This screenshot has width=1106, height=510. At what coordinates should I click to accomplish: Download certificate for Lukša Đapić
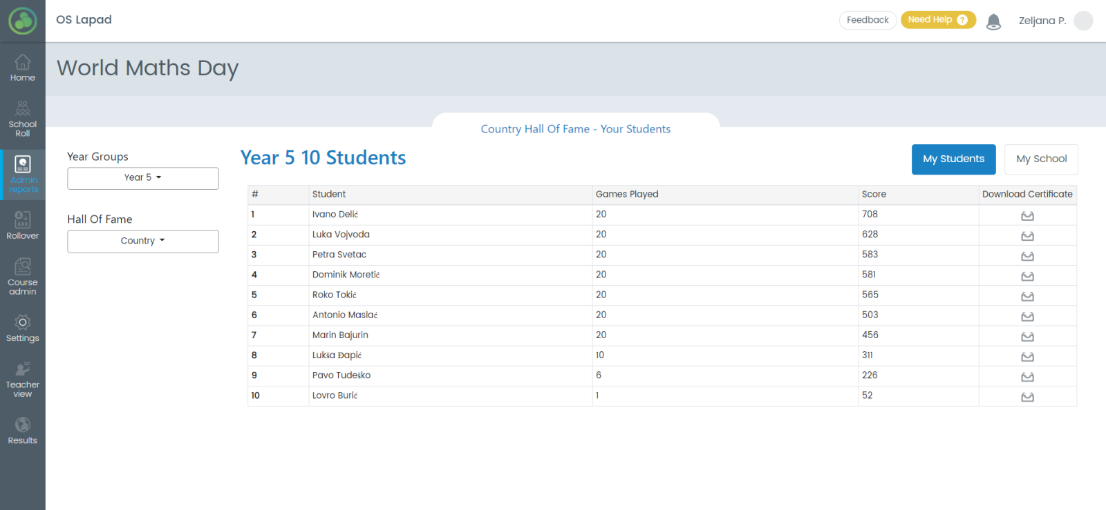1027,357
